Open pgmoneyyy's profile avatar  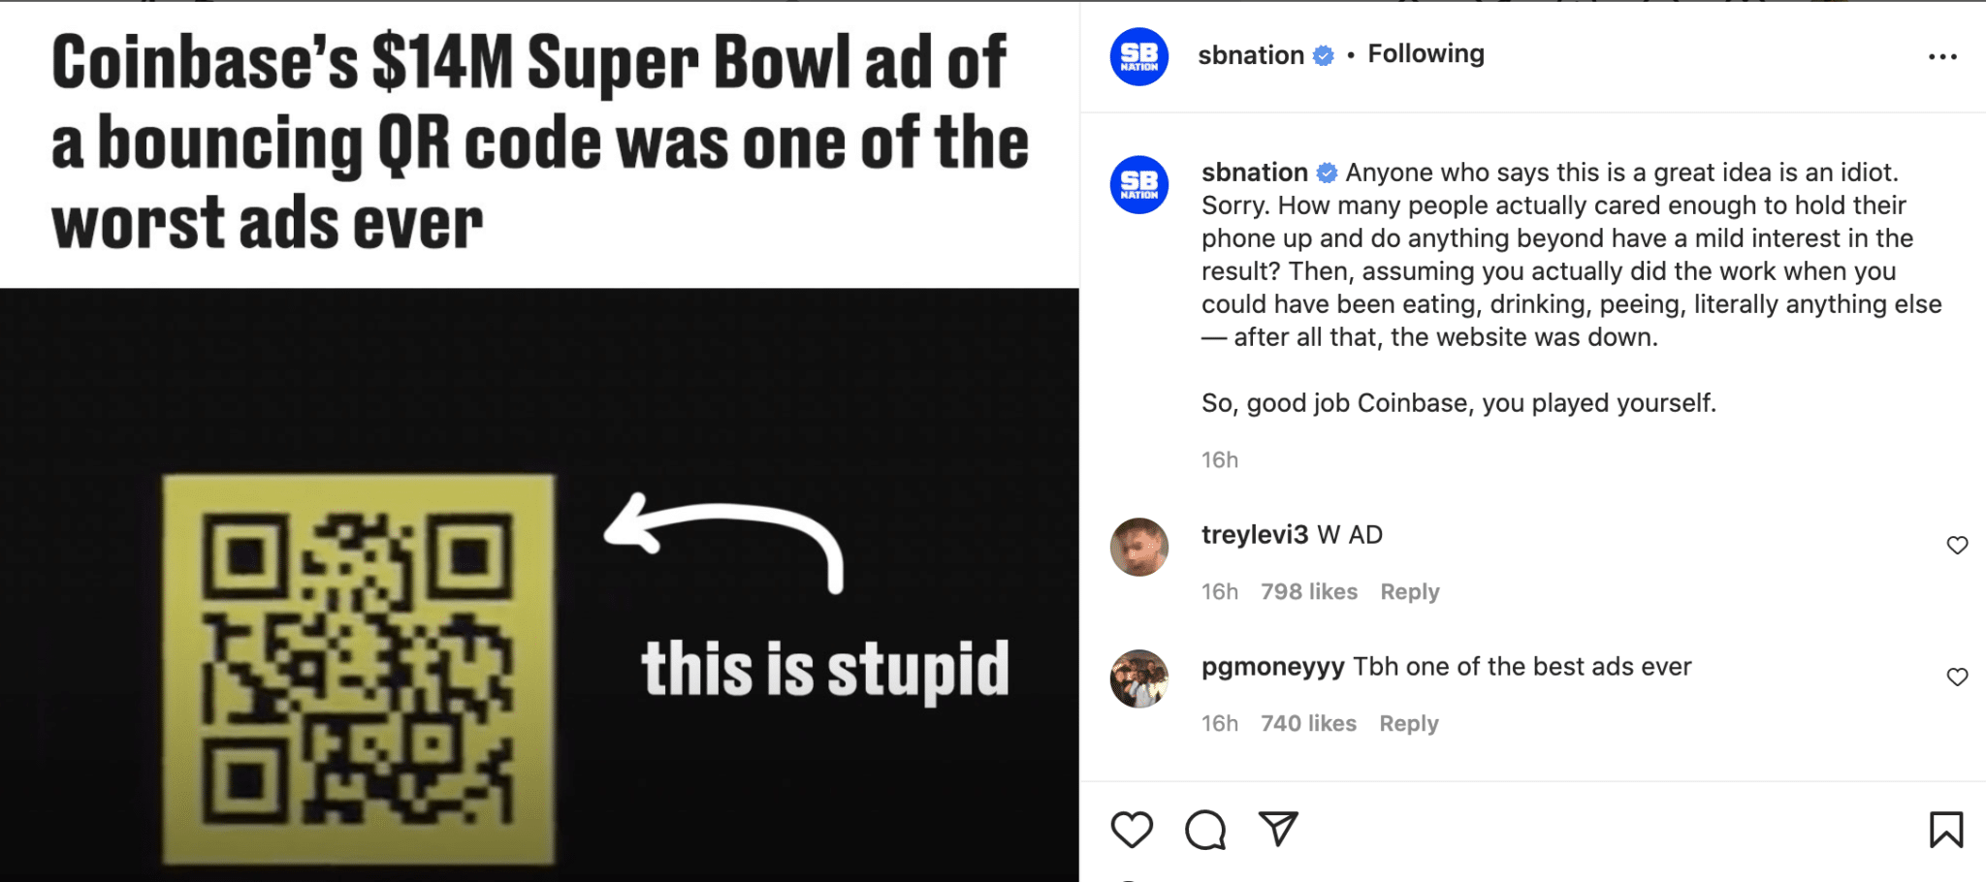[1138, 678]
